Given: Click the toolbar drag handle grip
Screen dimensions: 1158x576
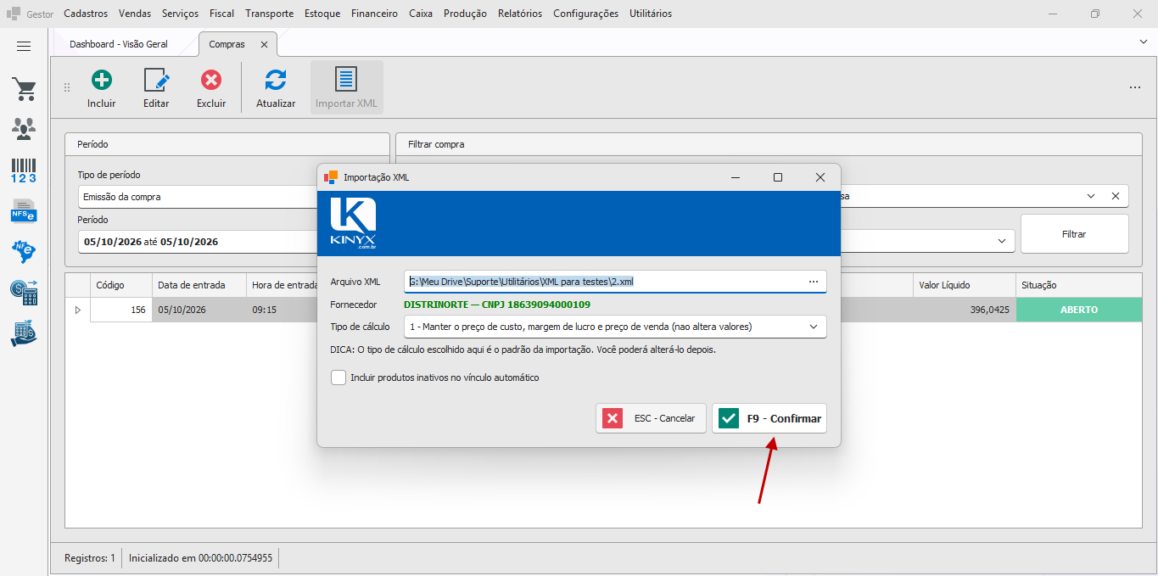Looking at the screenshot, I should click(x=67, y=87).
